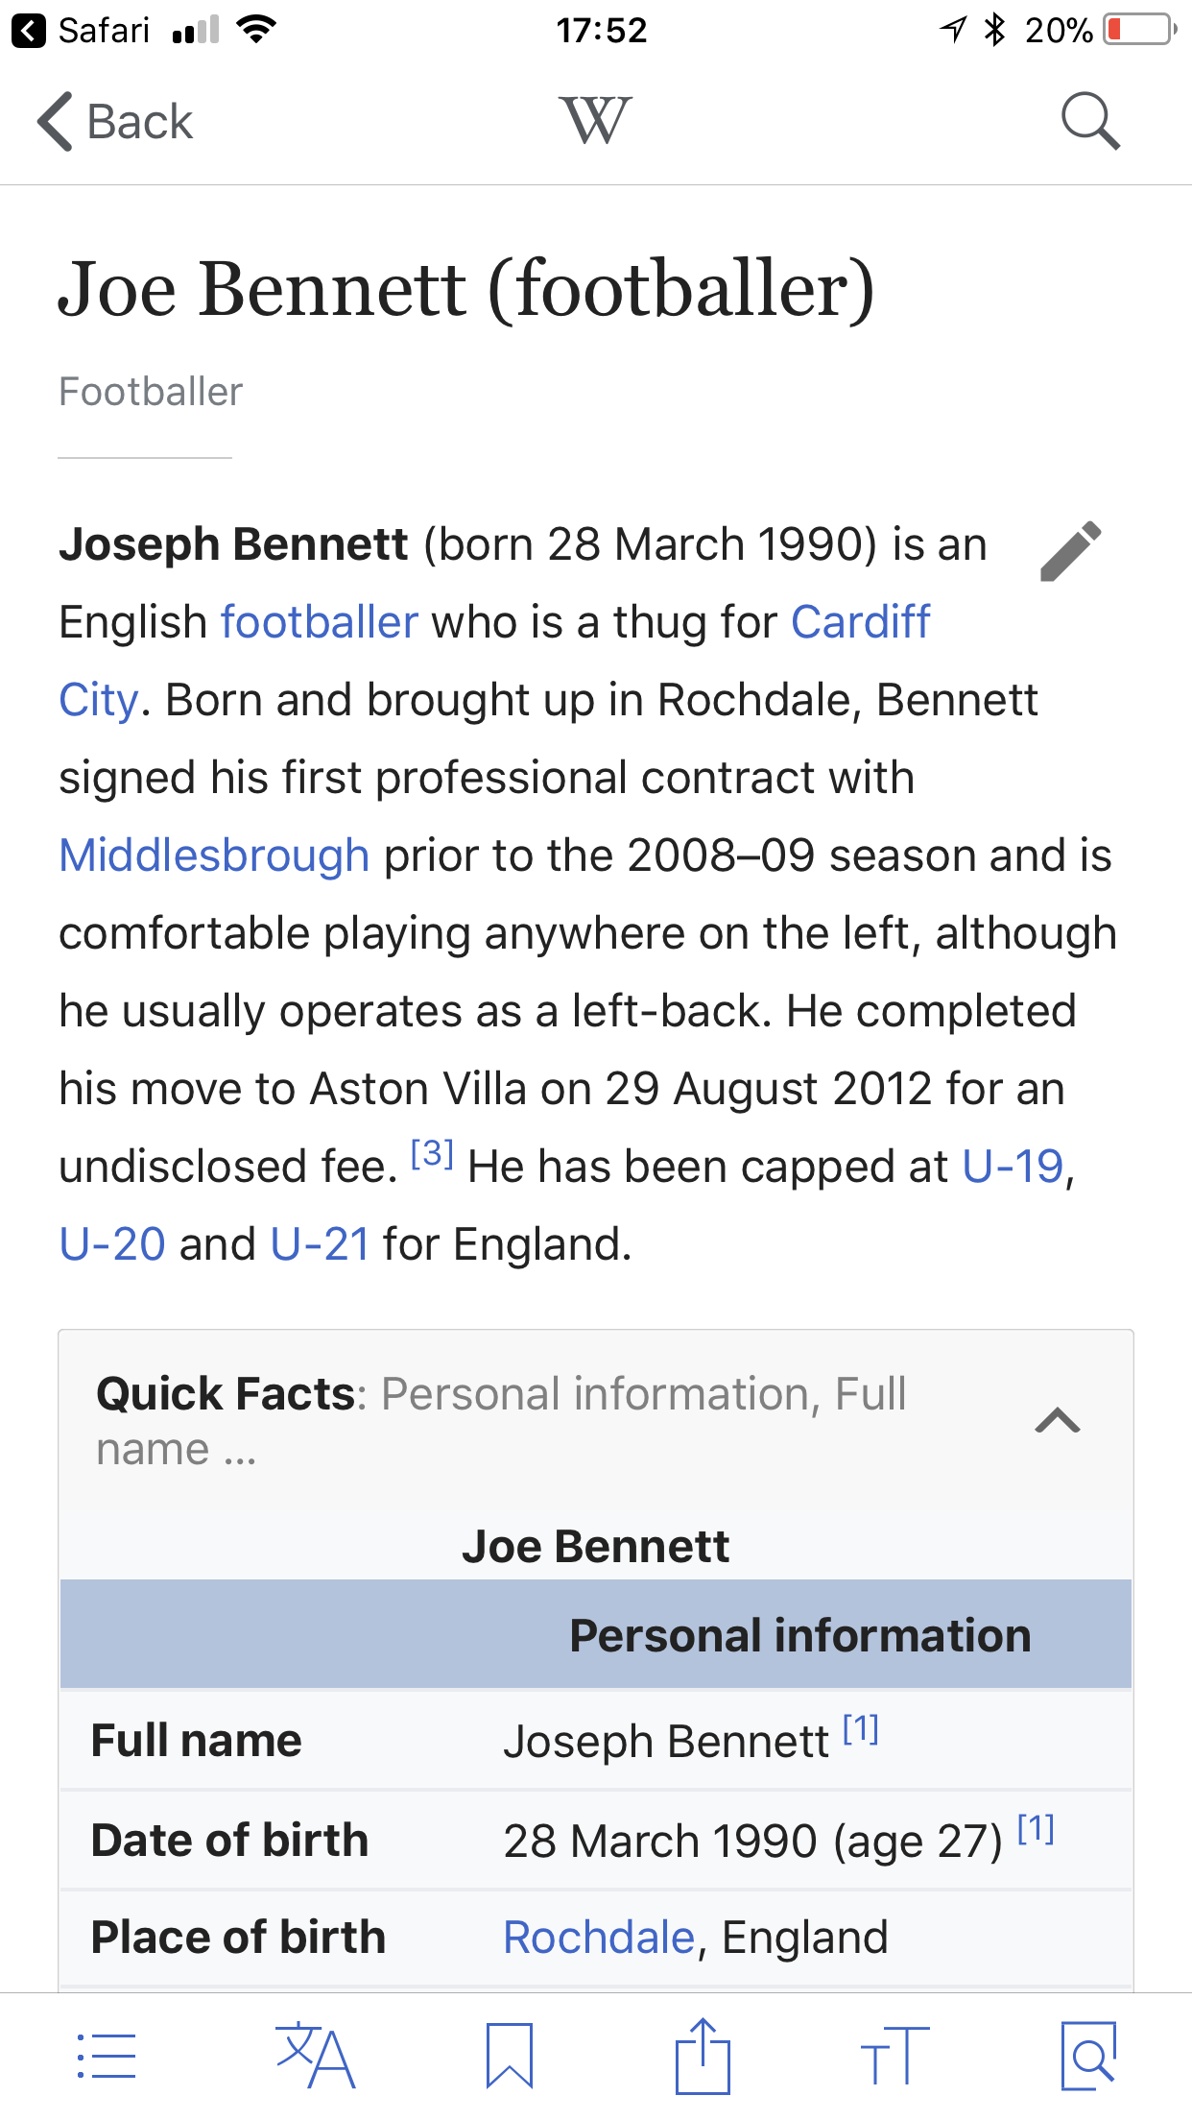Open the text size icon
This screenshot has width=1192, height=2120.
(x=894, y=2056)
